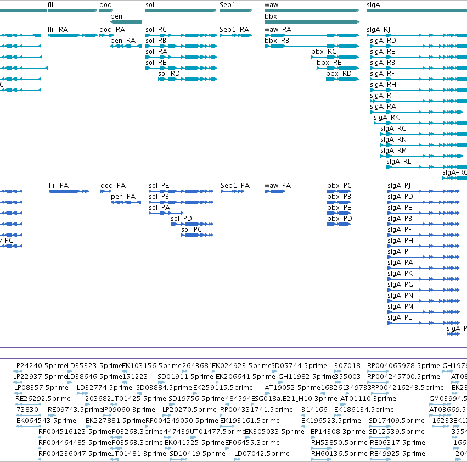
Task: Click the slgA-PL protein label
Action: (400, 318)
